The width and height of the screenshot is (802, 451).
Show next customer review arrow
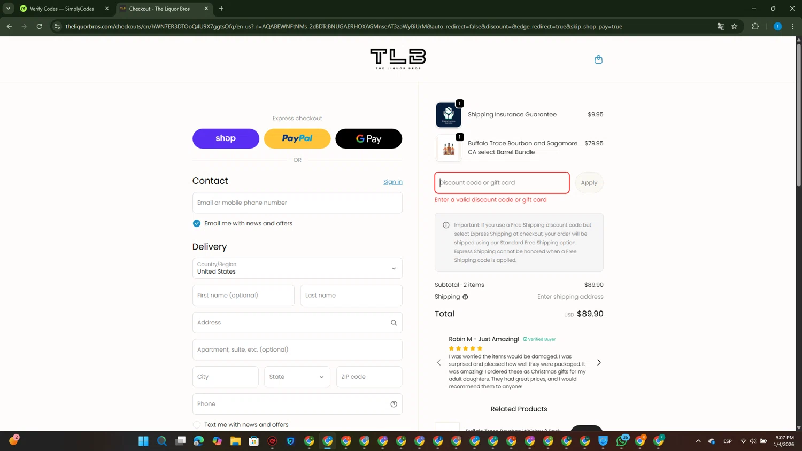[x=599, y=362]
